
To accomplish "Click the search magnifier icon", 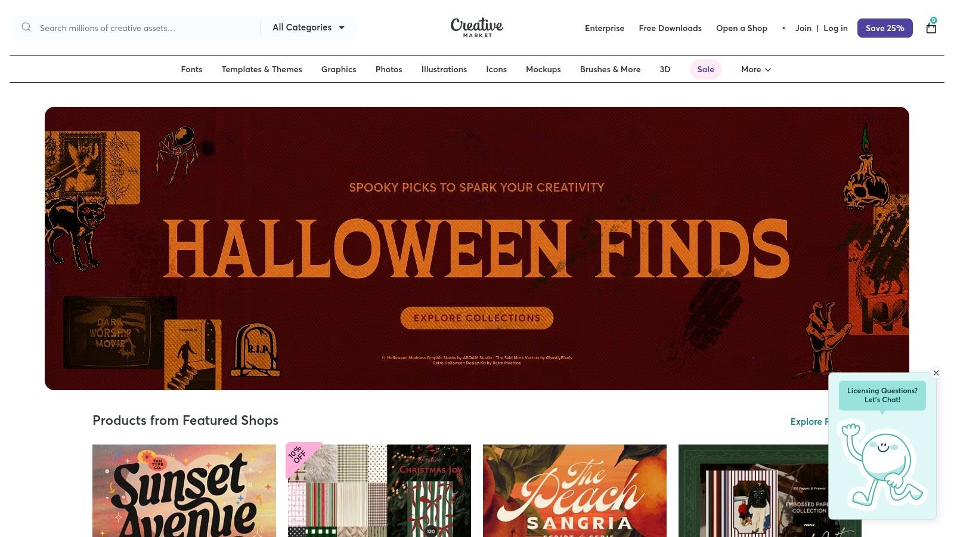I will (x=26, y=27).
